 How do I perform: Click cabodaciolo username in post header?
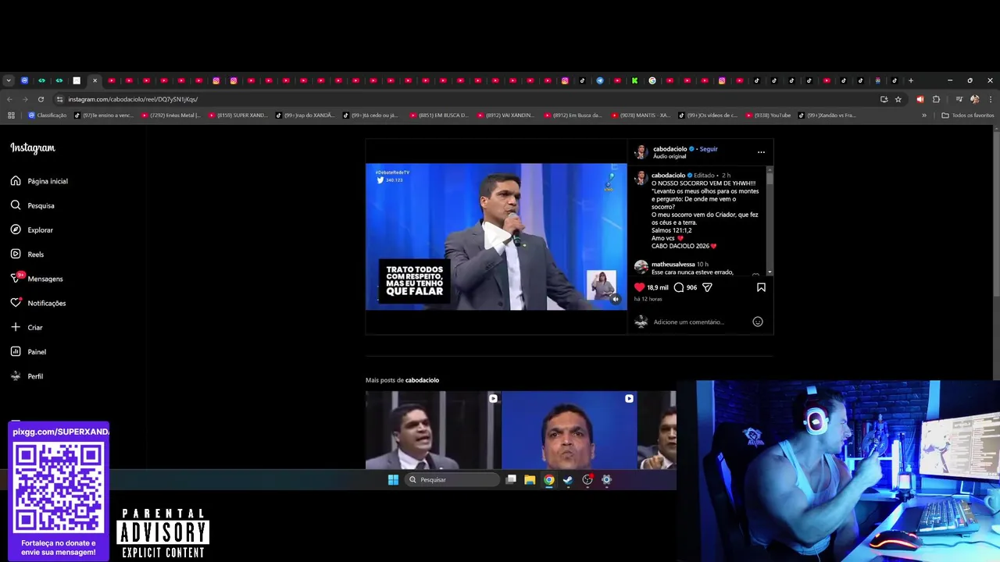pyautogui.click(x=670, y=148)
